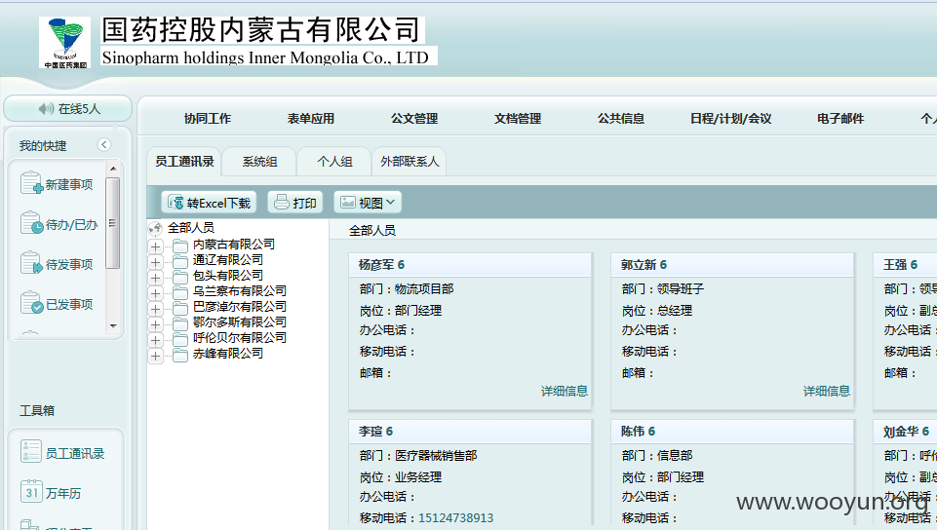Image resolution: width=937 pixels, height=530 pixels.
Task: Open 新建事项 shortcut icon
Action: point(31,182)
